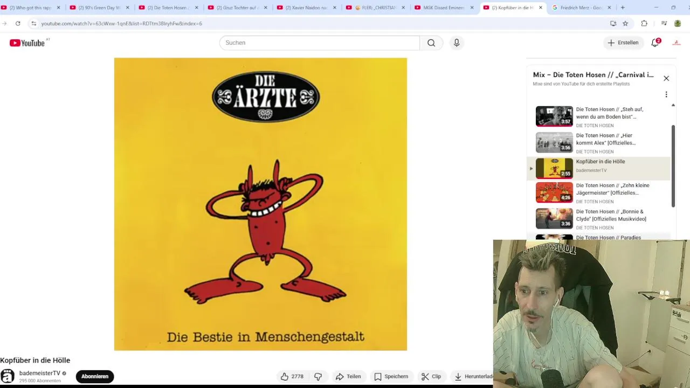
Task: Save video with Speichern button
Action: coord(391,377)
